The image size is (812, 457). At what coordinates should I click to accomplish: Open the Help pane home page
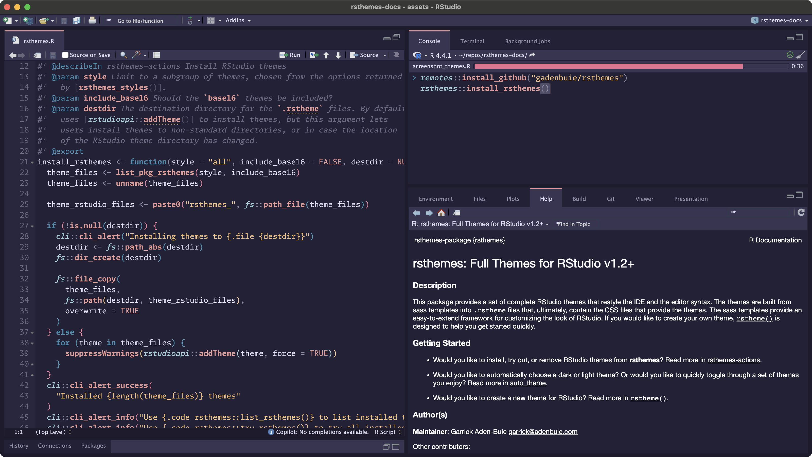pyautogui.click(x=441, y=213)
